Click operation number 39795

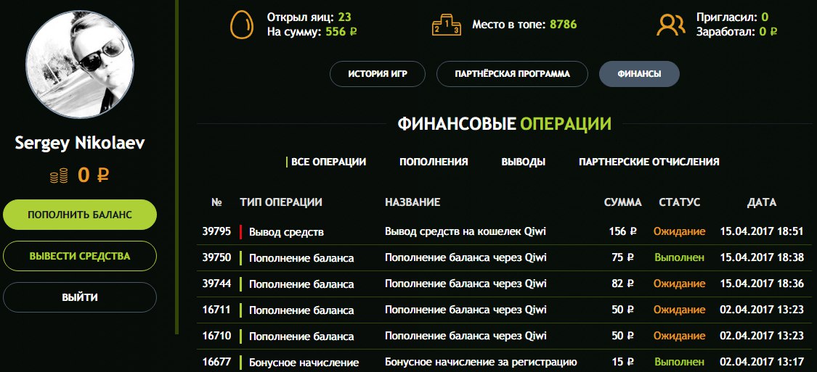click(216, 231)
